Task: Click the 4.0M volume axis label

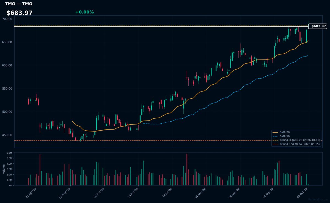Action: pos(9,164)
